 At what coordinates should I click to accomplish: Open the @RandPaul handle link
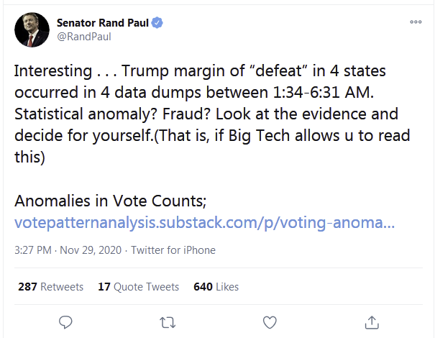point(84,37)
